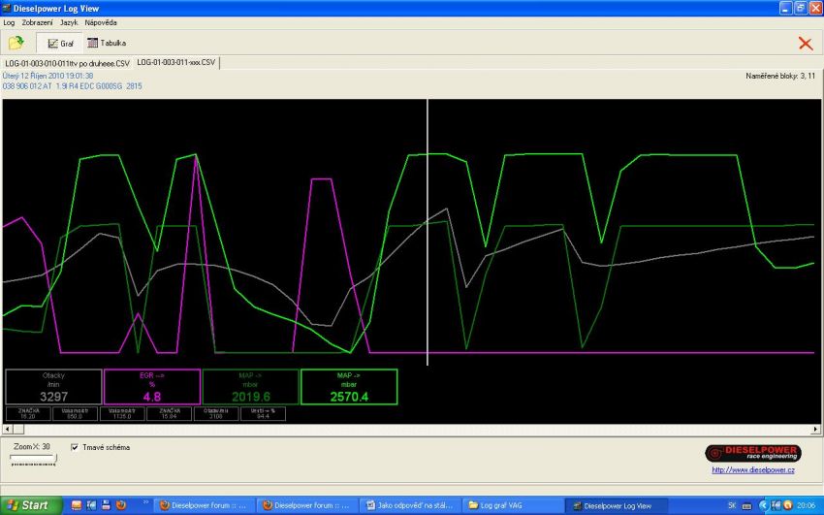Click the ZNAČKA 15.84 small box
Viewport: 824px width, 515px height.
(x=170, y=413)
